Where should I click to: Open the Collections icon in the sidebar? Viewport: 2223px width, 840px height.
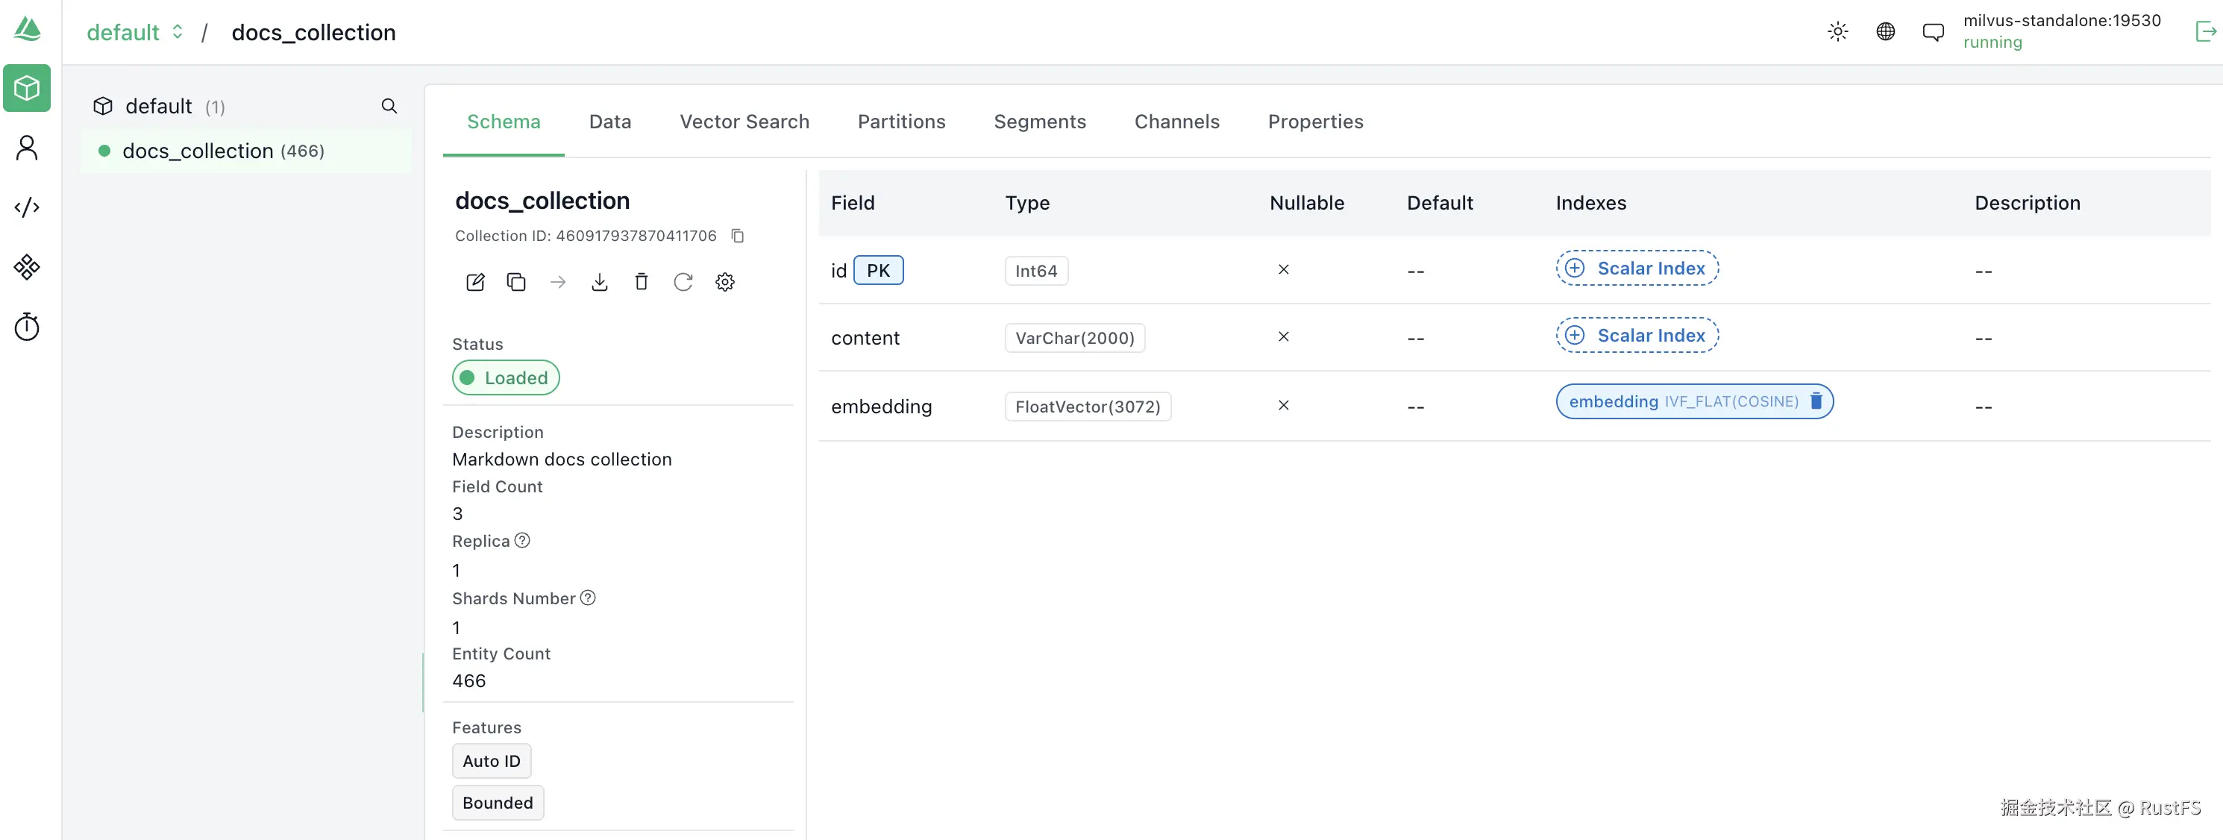(x=27, y=88)
